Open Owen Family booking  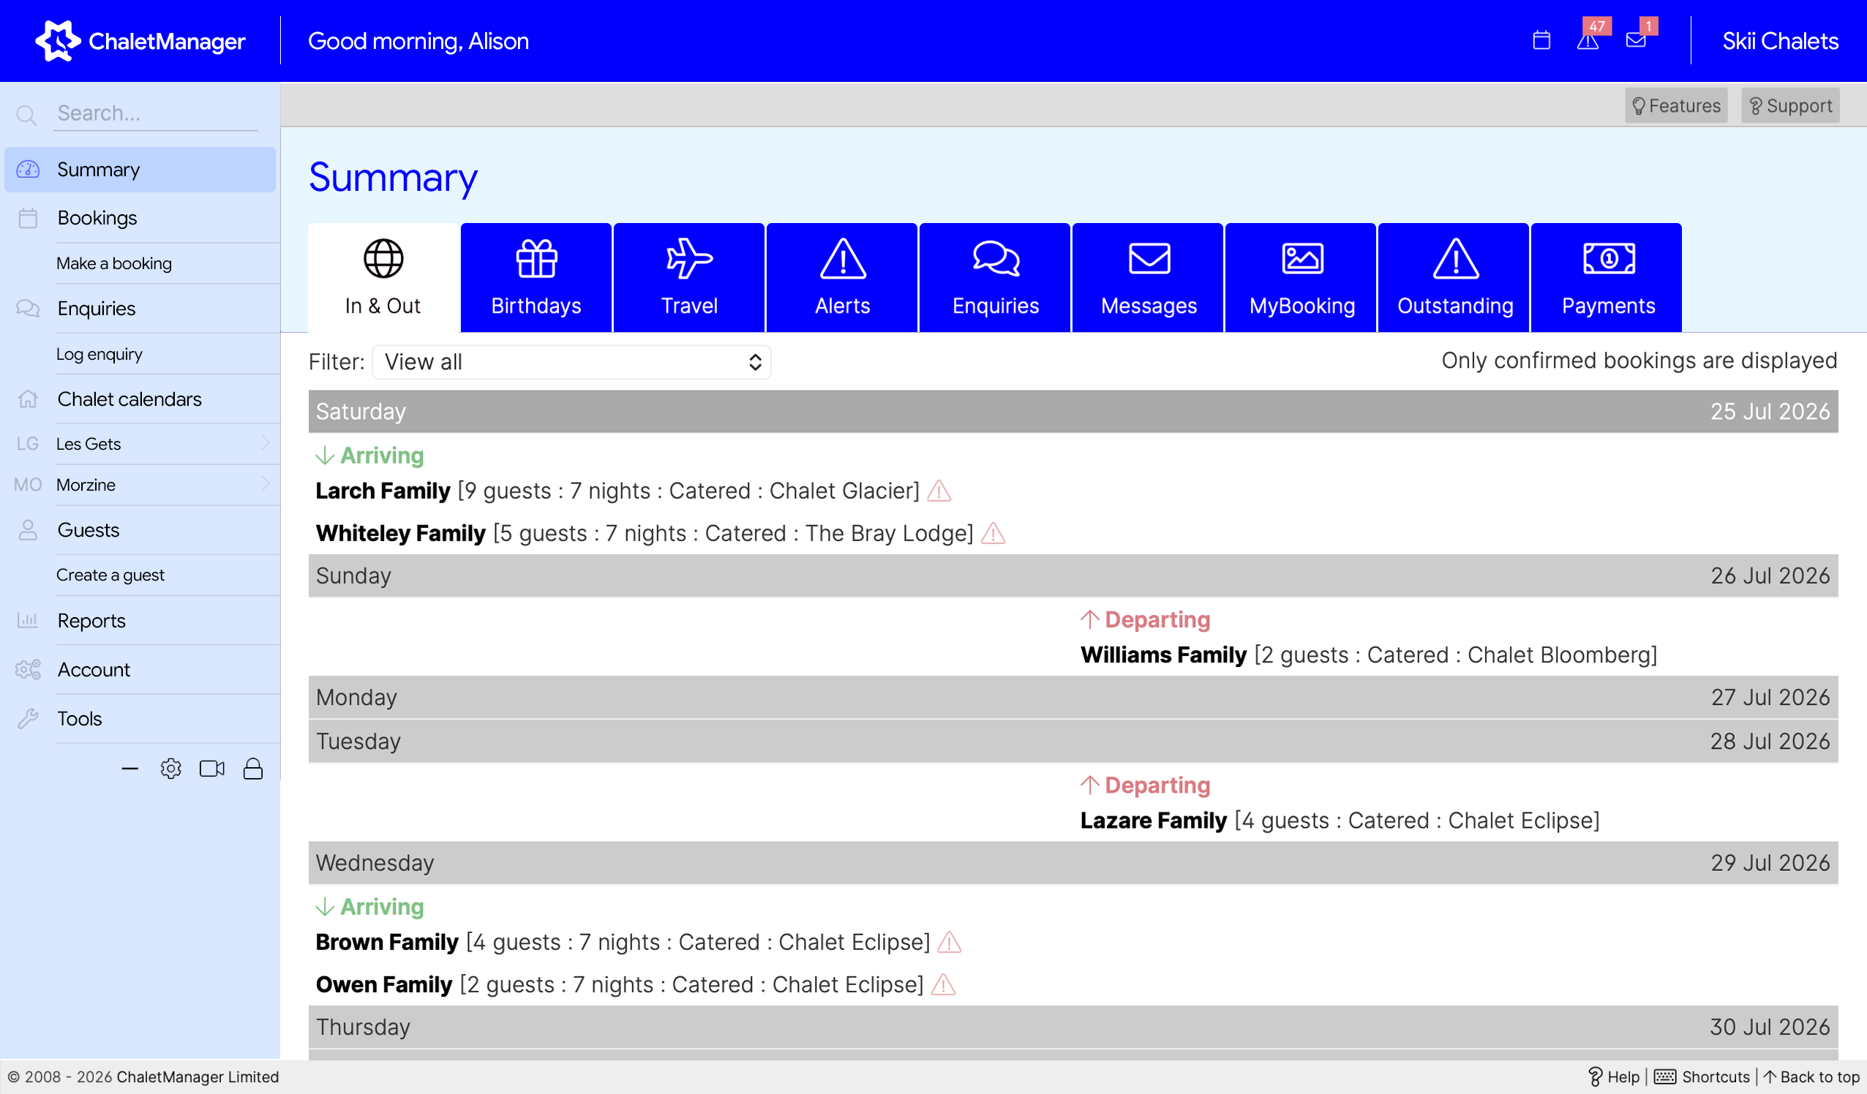pyautogui.click(x=384, y=984)
